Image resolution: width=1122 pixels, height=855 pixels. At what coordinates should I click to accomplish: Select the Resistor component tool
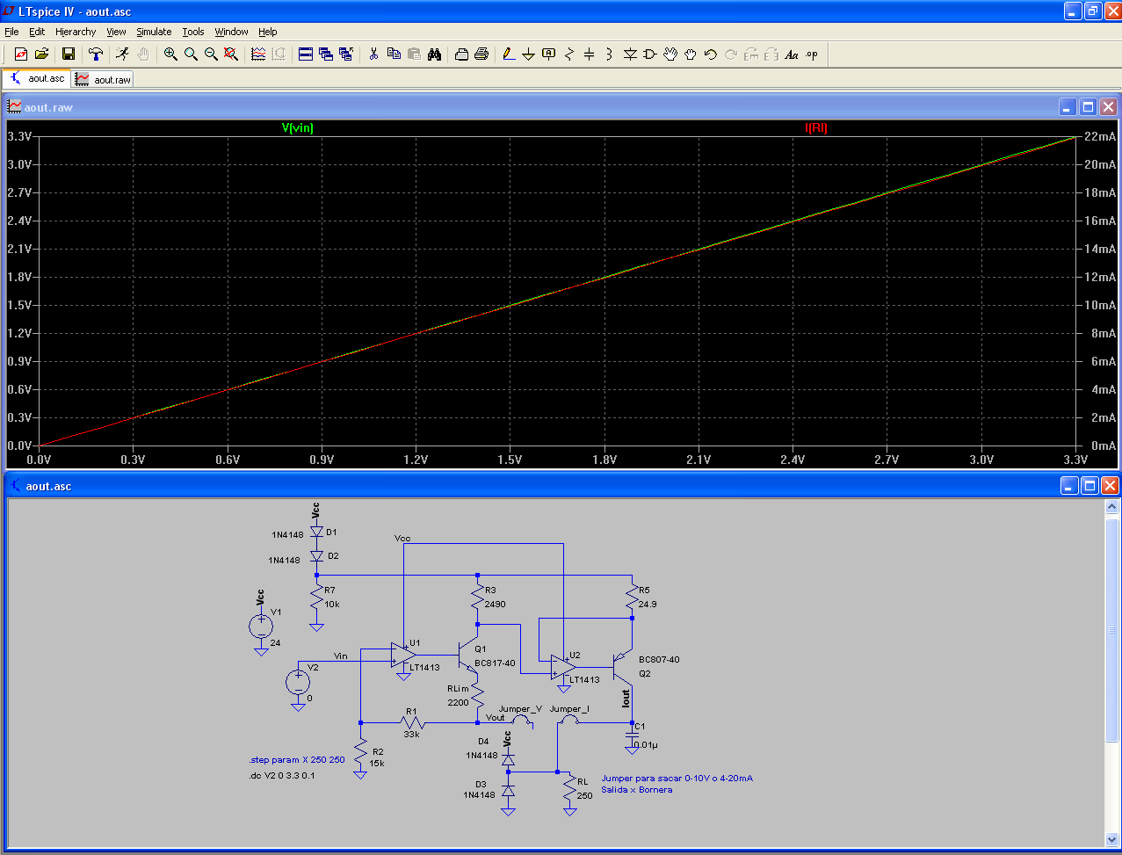pos(568,54)
